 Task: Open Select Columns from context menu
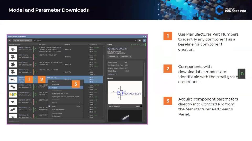click(57, 113)
